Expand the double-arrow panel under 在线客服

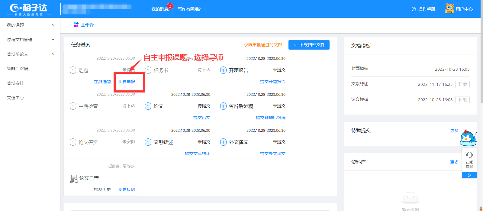pyautogui.click(x=469, y=175)
